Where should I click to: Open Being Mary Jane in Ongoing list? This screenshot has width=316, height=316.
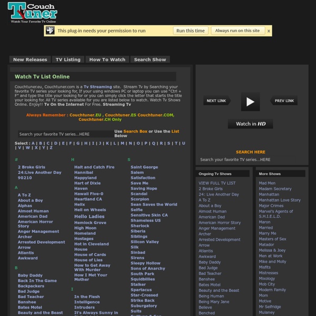[x=214, y=302]
